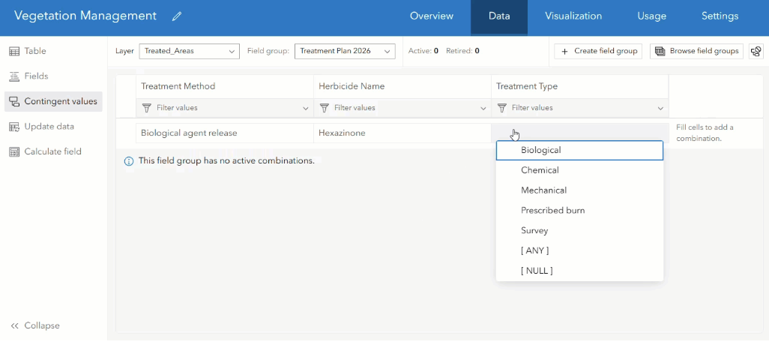
Task: Click the Hexazinone cell
Action: (402, 133)
